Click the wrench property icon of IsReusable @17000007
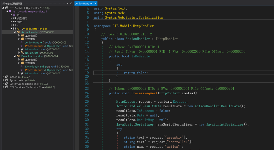274x150 pixels. [22, 73]
